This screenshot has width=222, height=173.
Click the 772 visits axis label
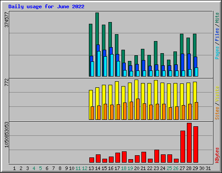click(7, 82)
